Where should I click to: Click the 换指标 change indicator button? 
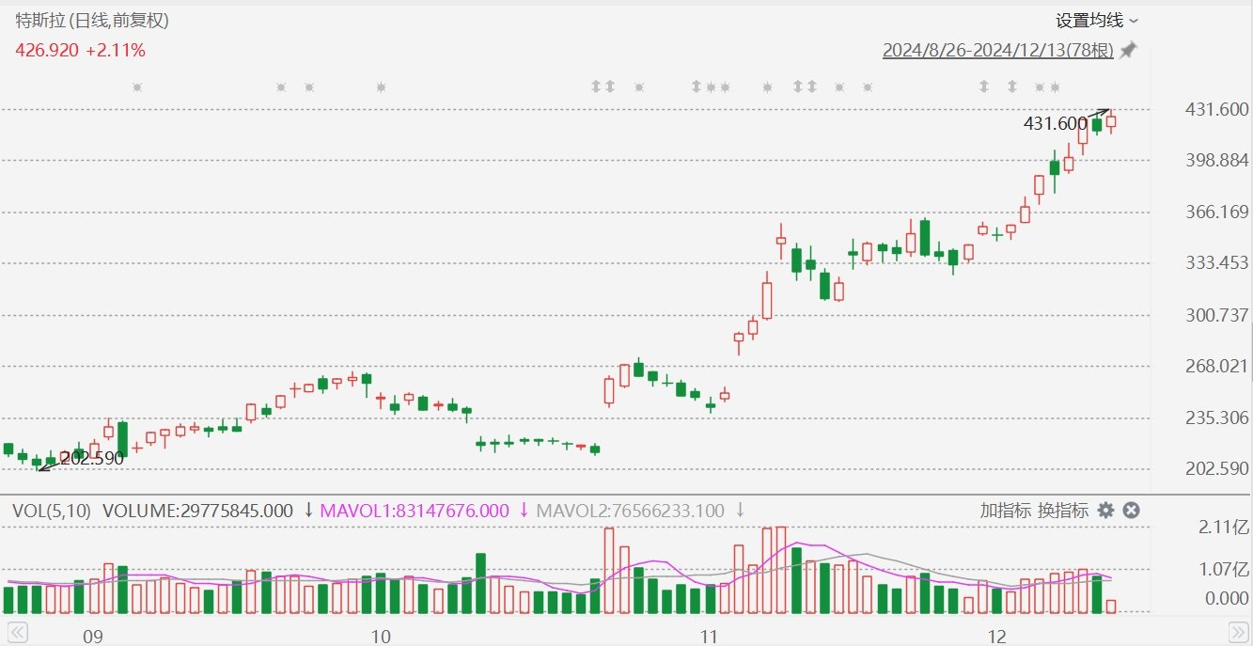(1062, 511)
